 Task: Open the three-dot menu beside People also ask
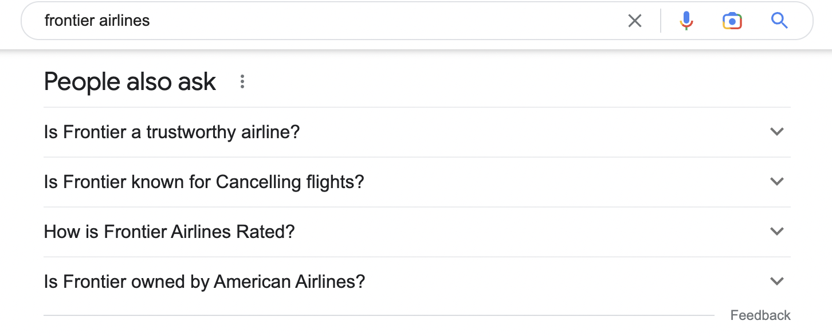tap(242, 81)
